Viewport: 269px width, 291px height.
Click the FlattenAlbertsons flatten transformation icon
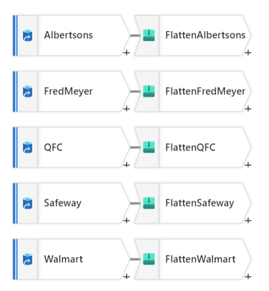pyautogui.click(x=149, y=36)
